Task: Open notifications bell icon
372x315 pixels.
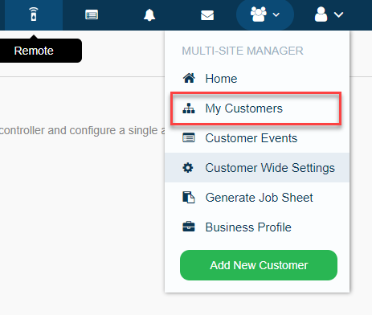Action: coord(149,14)
